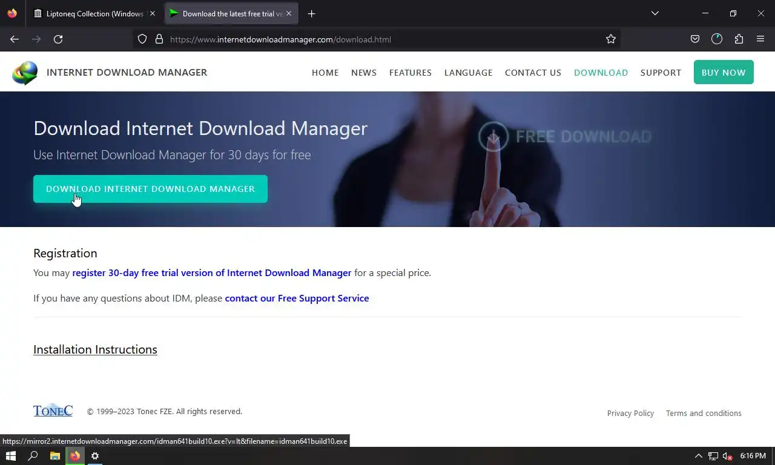Click the Tonec logo in footer
775x465 pixels.
point(53,411)
